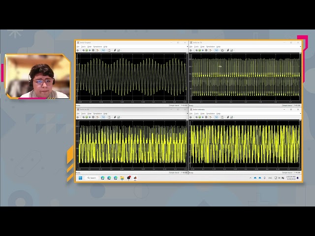Open Configuration Properties gear in Señal Original scope
Viewport: 315px width, 236px height.
(78, 50)
